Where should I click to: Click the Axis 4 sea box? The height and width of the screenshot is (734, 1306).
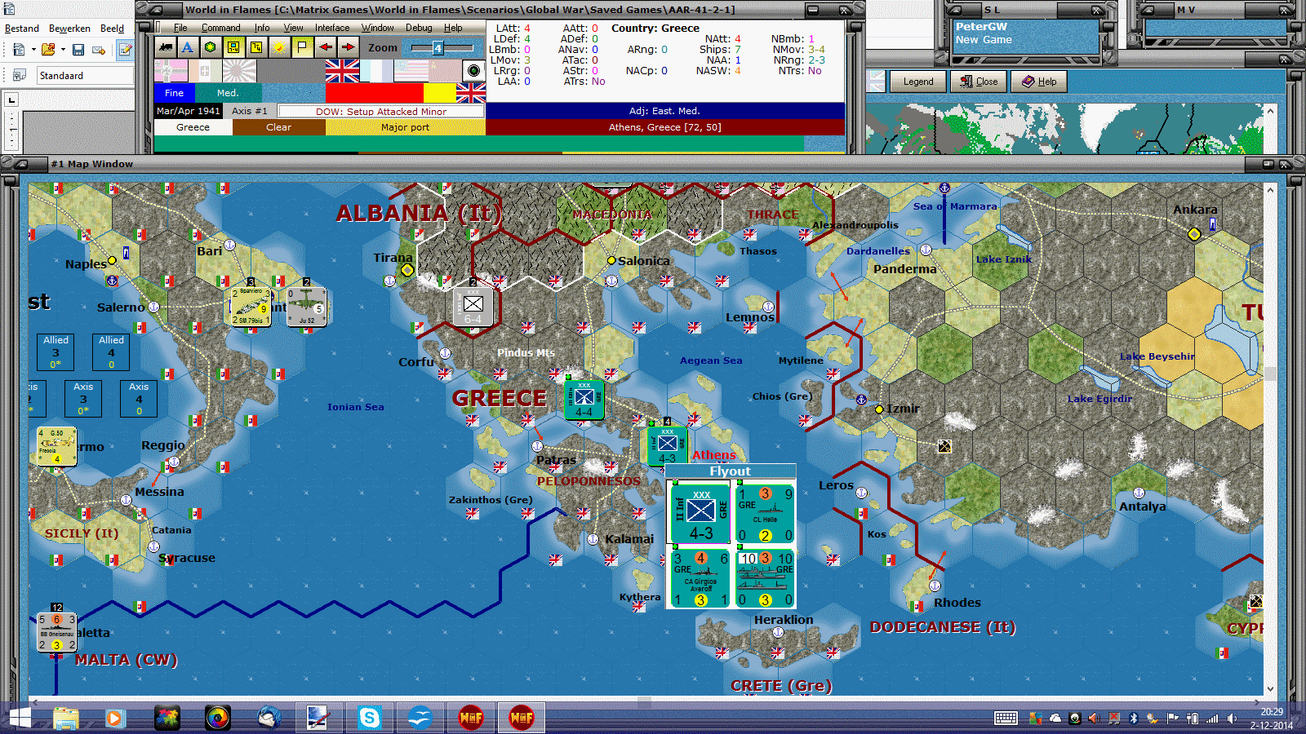(139, 399)
